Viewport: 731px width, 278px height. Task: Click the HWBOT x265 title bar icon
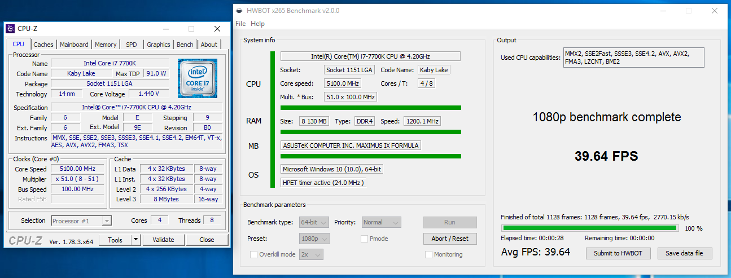coord(240,10)
